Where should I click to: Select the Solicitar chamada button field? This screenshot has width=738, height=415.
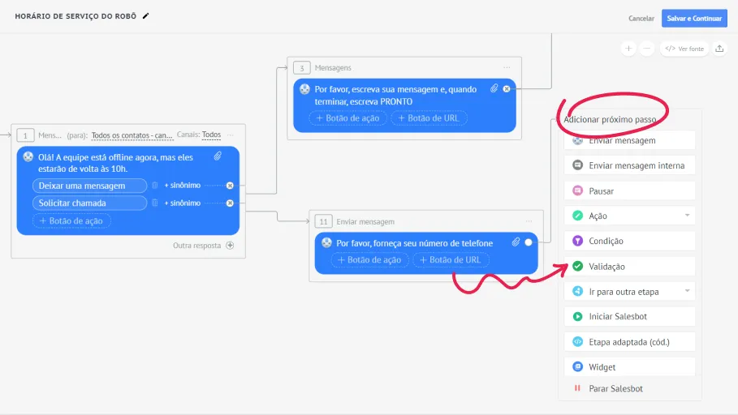coord(89,203)
